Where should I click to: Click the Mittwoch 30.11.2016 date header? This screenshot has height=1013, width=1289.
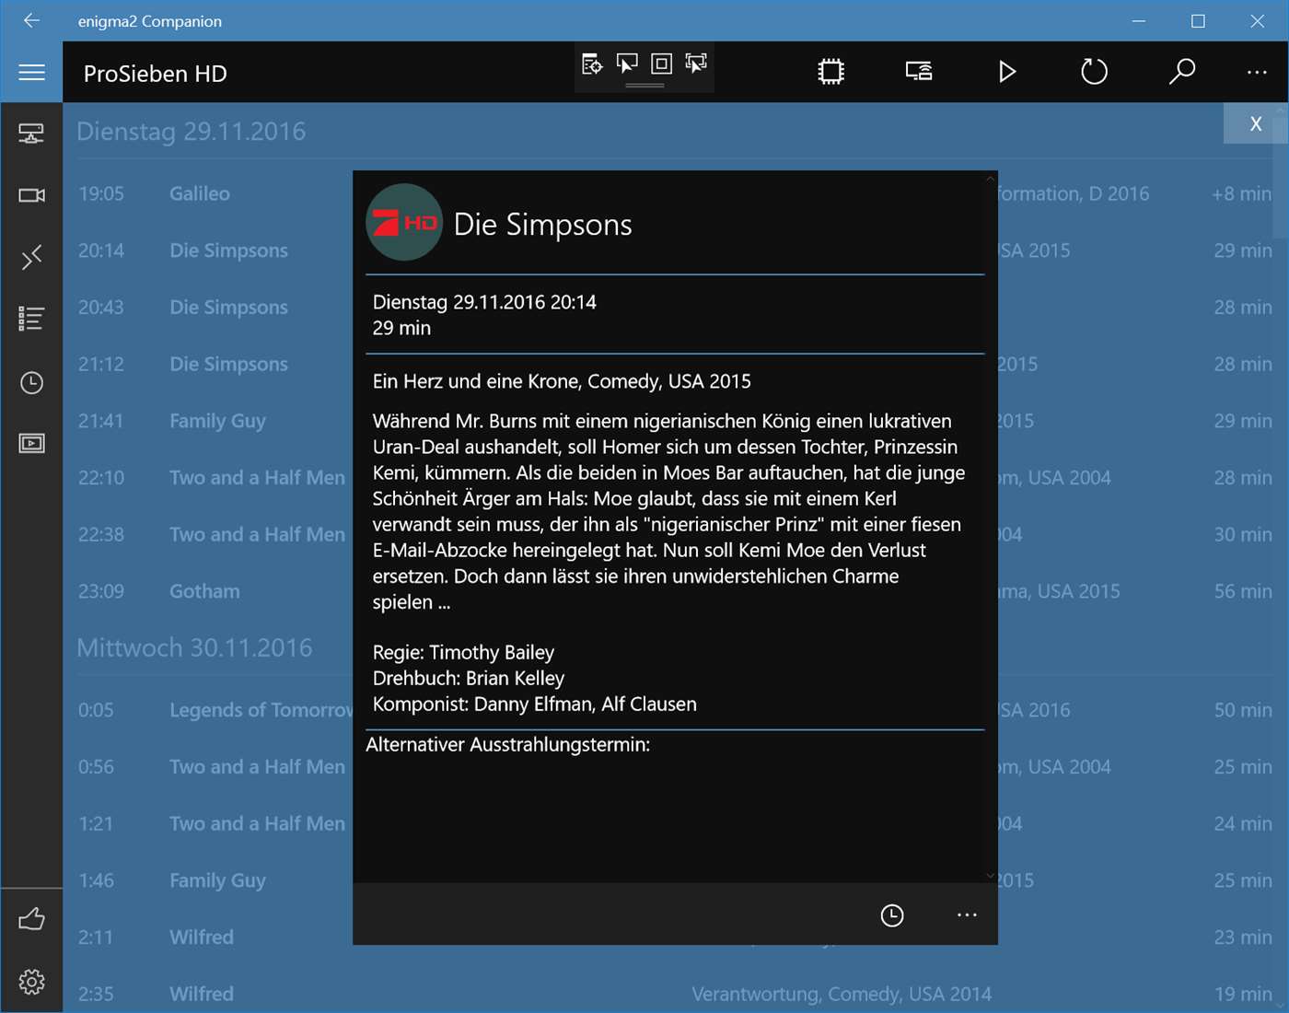pos(194,648)
